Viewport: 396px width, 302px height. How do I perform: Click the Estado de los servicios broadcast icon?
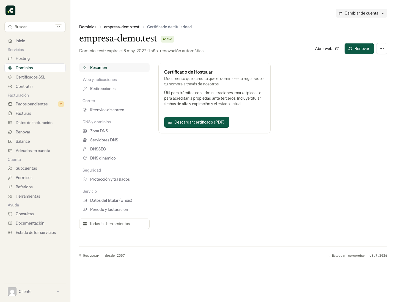pos(10,233)
